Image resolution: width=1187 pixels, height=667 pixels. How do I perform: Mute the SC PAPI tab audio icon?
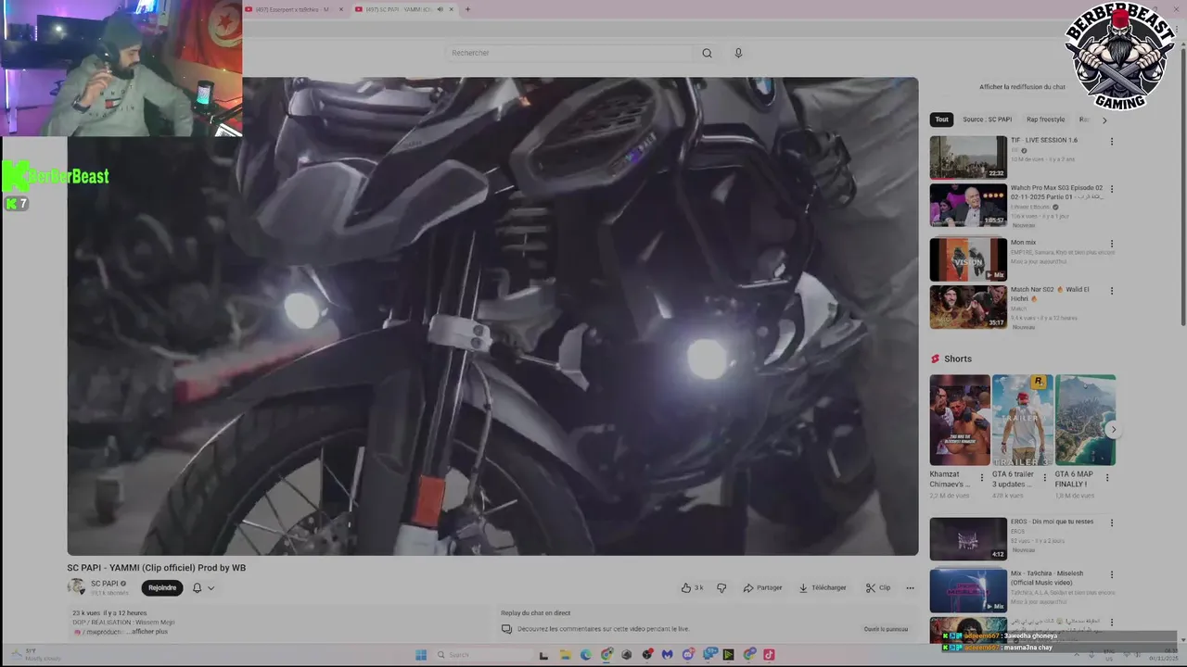click(x=440, y=9)
